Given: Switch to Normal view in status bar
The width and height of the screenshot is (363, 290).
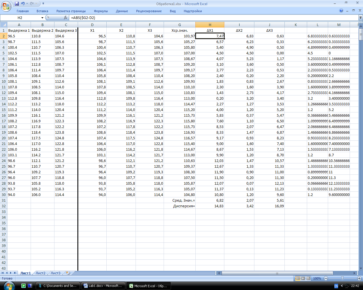Looking at the screenshot, I should pyautogui.click(x=298, y=278).
